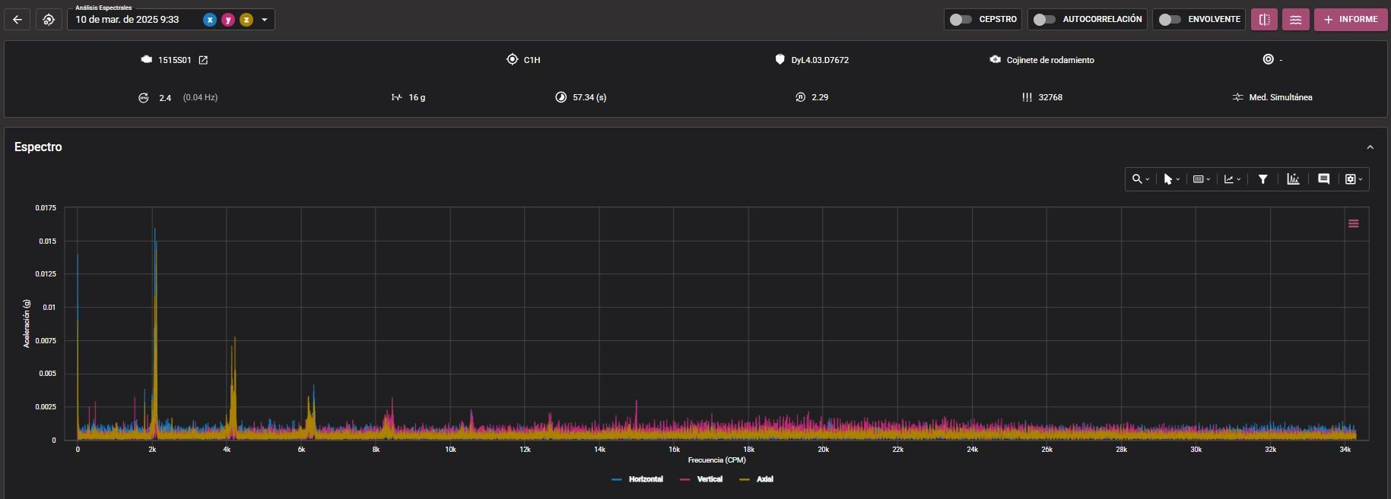Open the chart settings gear dropdown

click(1354, 179)
